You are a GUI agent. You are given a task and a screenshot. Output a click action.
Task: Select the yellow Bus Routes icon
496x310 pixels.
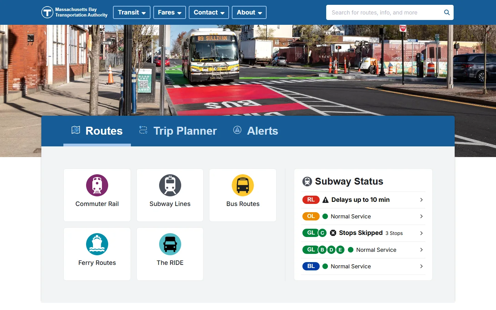[x=243, y=185]
